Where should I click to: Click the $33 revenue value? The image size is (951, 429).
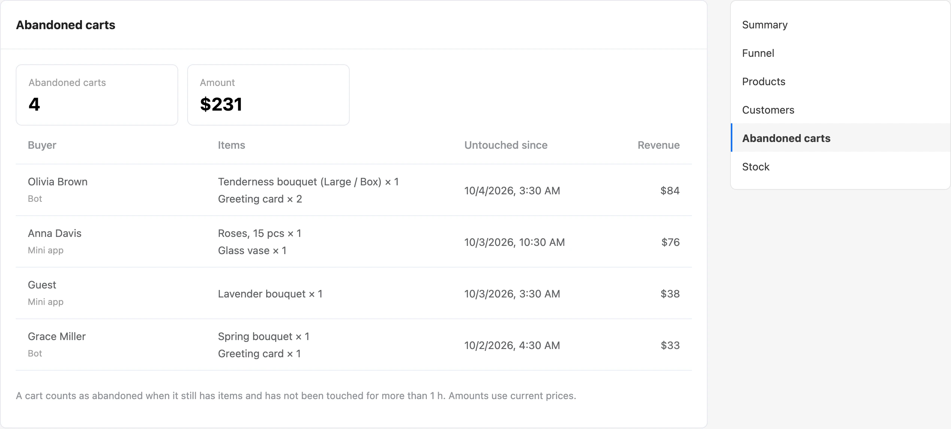click(670, 345)
